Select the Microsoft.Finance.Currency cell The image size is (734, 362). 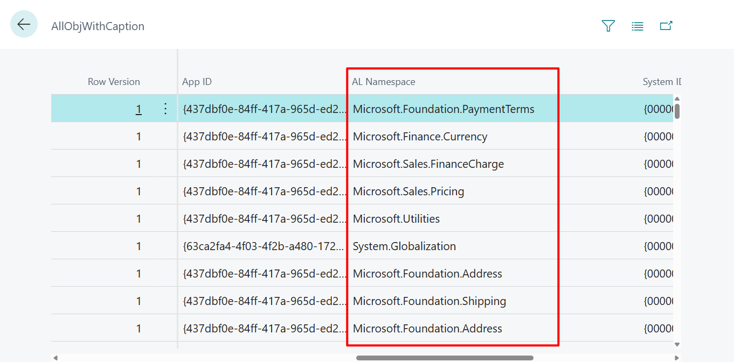tap(420, 137)
